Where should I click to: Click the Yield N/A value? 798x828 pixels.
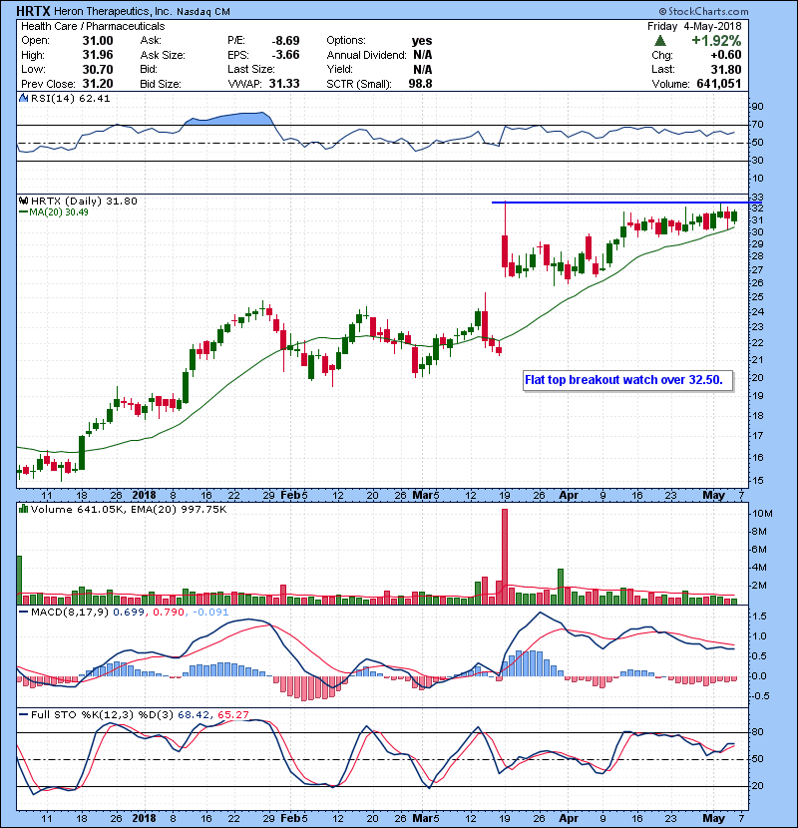(x=423, y=69)
